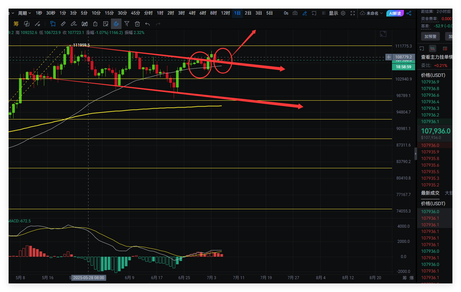Select the candlestick chart-type icon

point(85,24)
